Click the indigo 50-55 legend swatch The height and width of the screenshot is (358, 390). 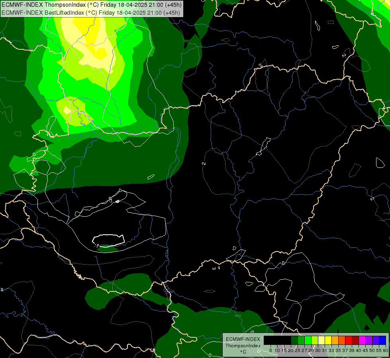pyautogui.click(x=376, y=340)
